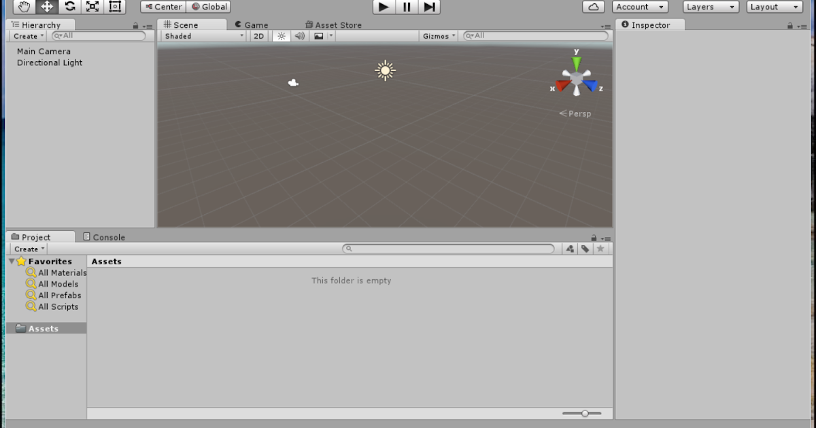Select Directional Light in the Hierarchy

[x=49, y=63]
